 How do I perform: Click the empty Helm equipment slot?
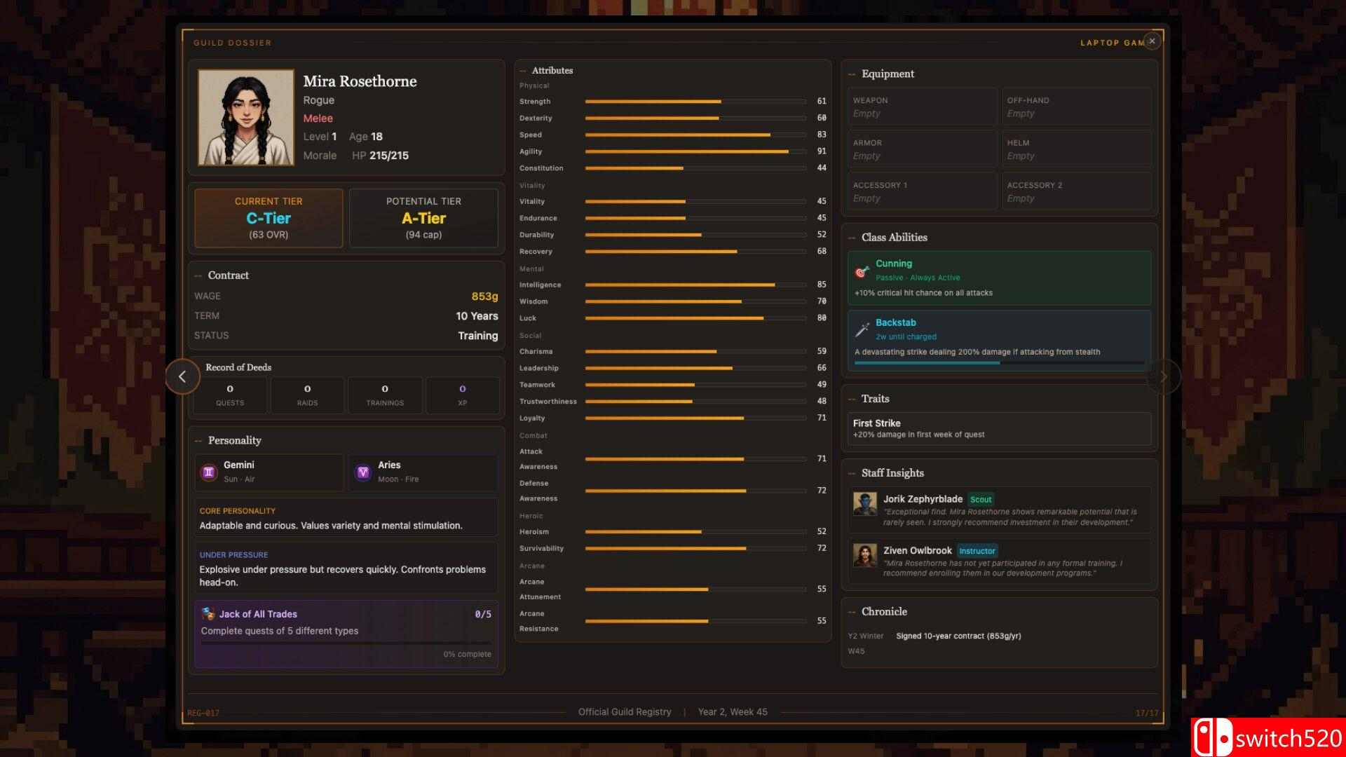[x=1076, y=149]
